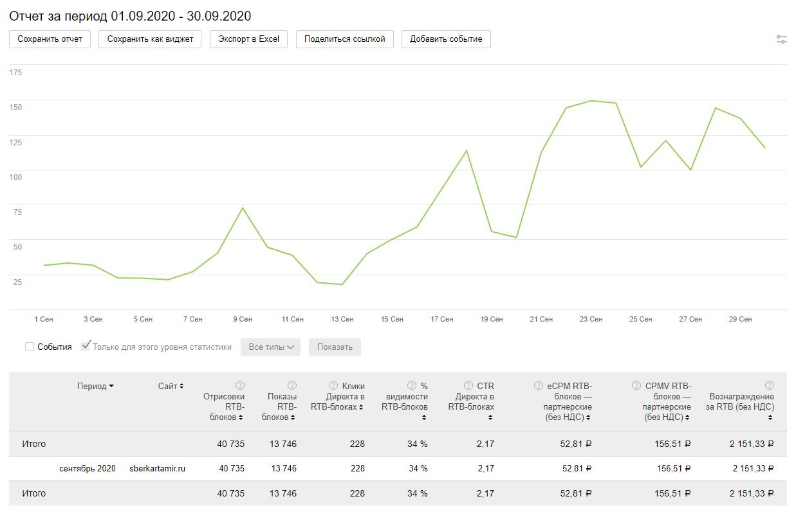Show help tooltip for CPMV RTB-блоков

pyautogui.click(x=637, y=386)
